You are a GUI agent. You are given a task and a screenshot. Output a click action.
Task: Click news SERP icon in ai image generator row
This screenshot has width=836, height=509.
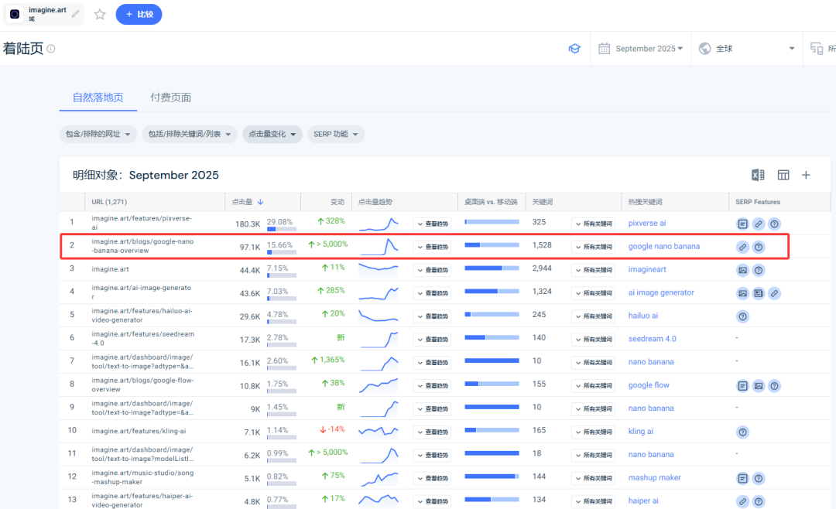click(759, 293)
